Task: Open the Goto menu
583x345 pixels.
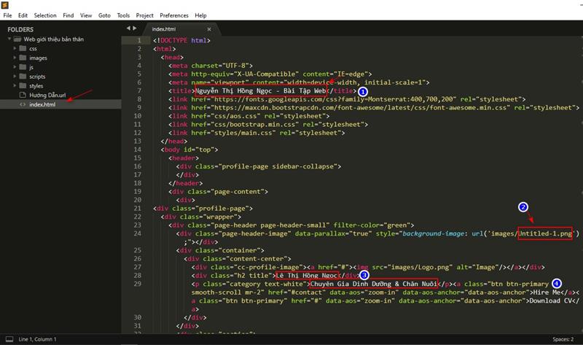Action: (x=104, y=15)
